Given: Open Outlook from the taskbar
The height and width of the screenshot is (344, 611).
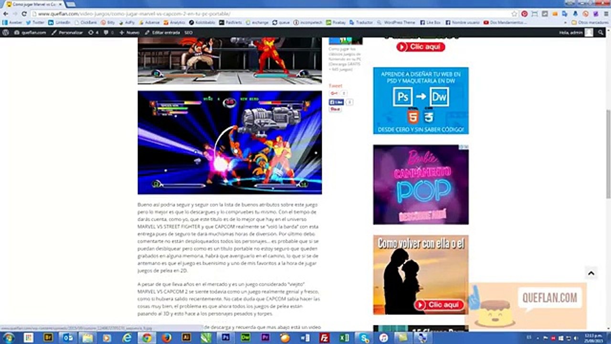Looking at the screenshot, I should [x=67, y=338].
